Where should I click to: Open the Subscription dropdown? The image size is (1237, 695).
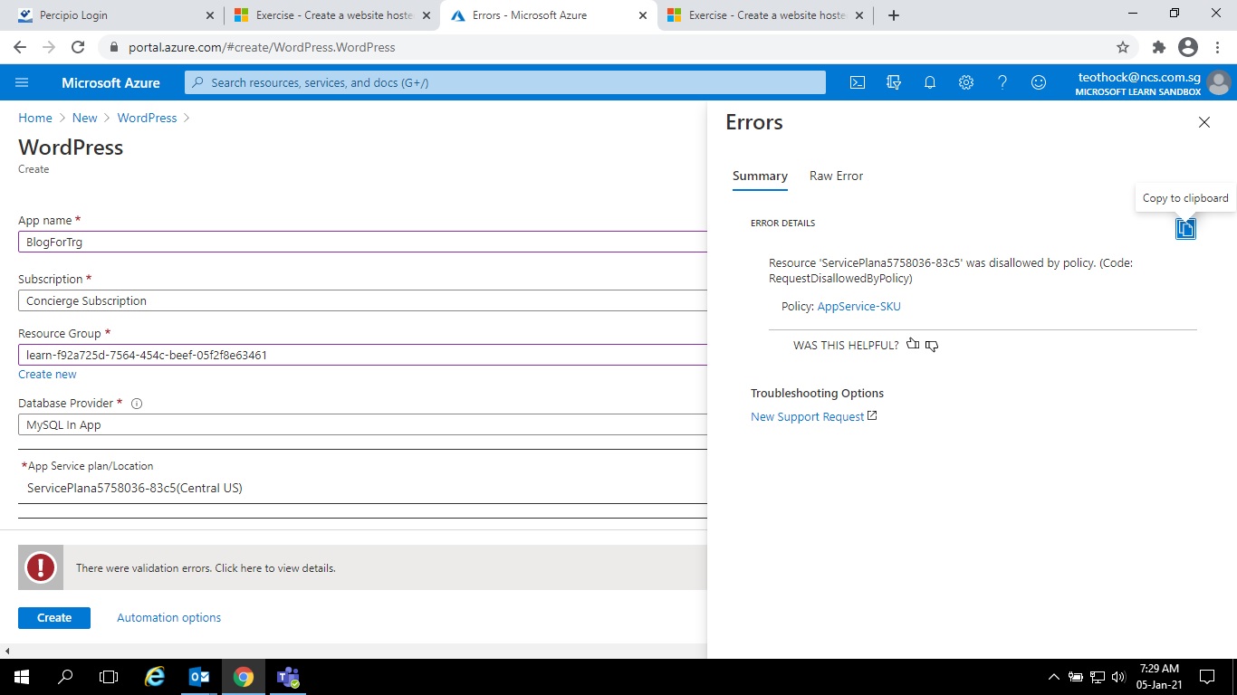click(362, 300)
